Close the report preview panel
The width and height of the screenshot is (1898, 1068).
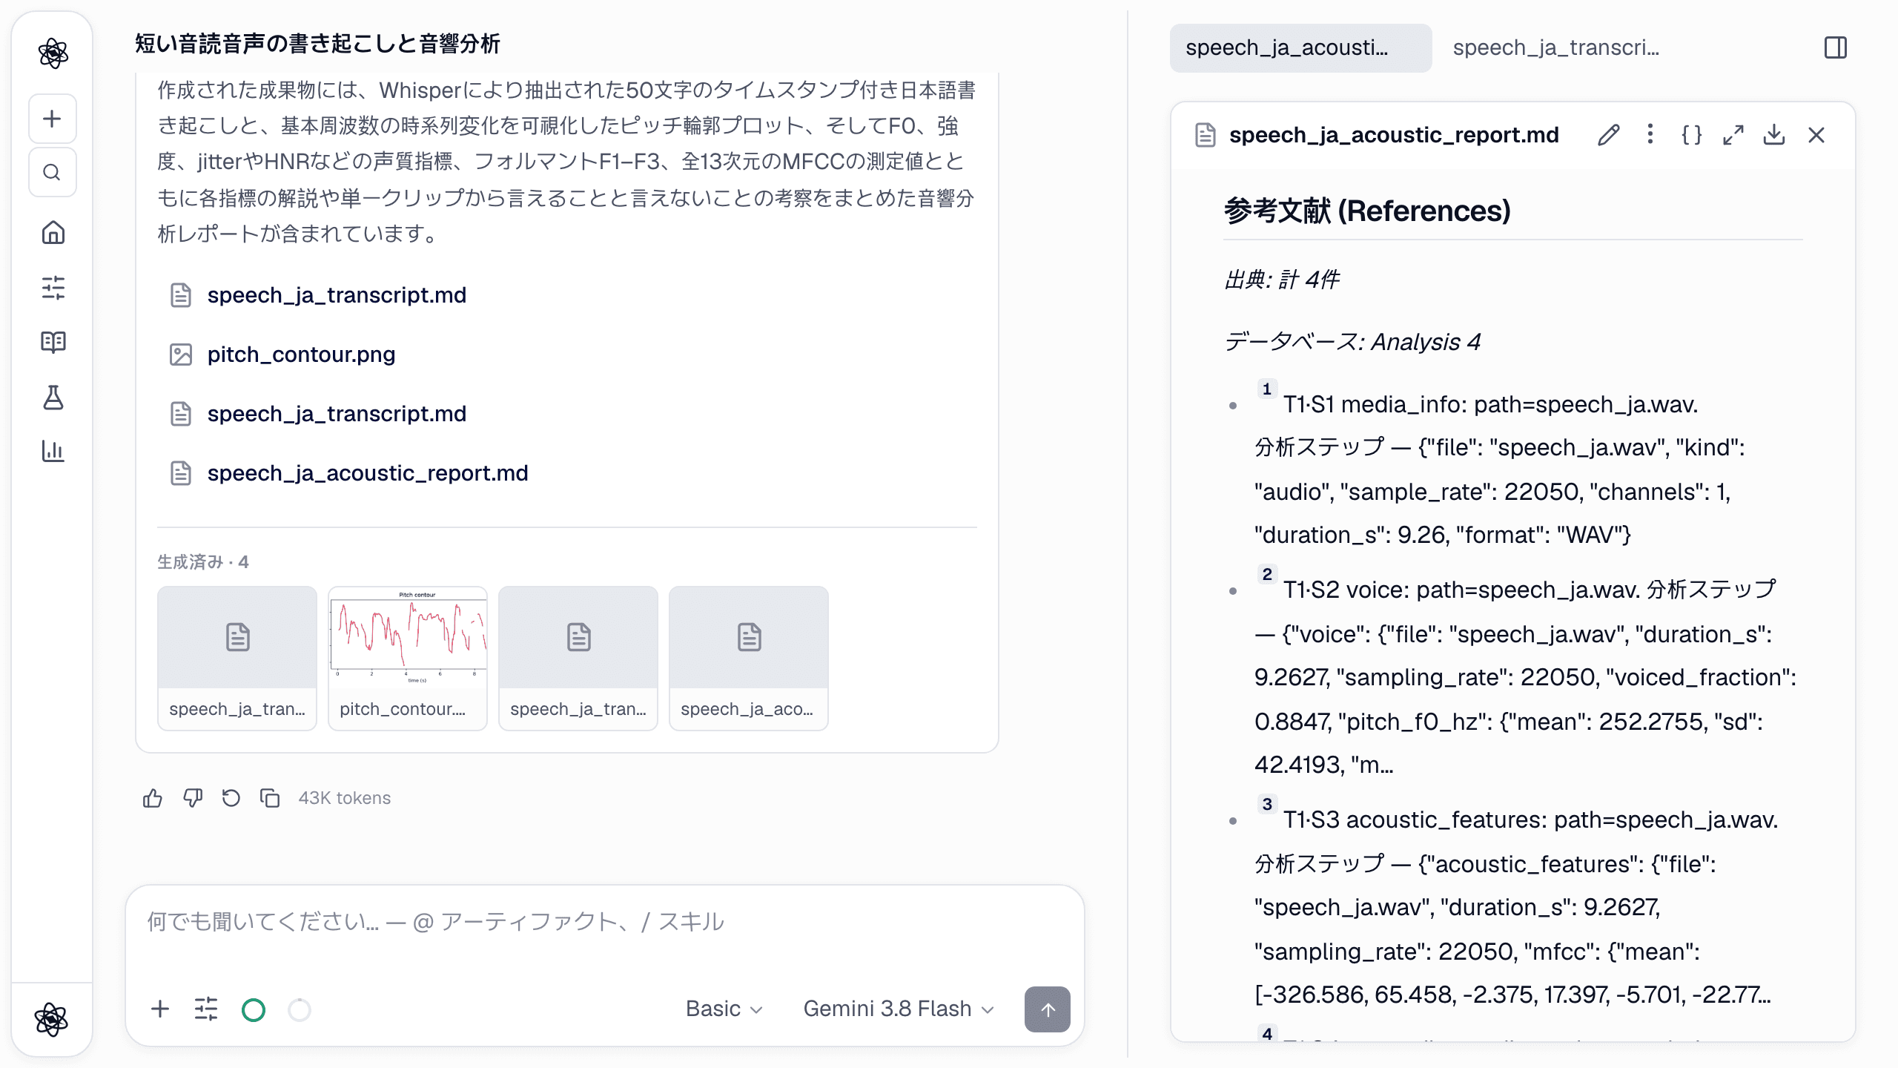pyautogui.click(x=1816, y=135)
